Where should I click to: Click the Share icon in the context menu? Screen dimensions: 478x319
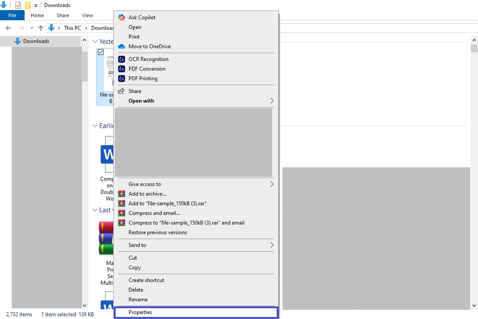point(121,91)
